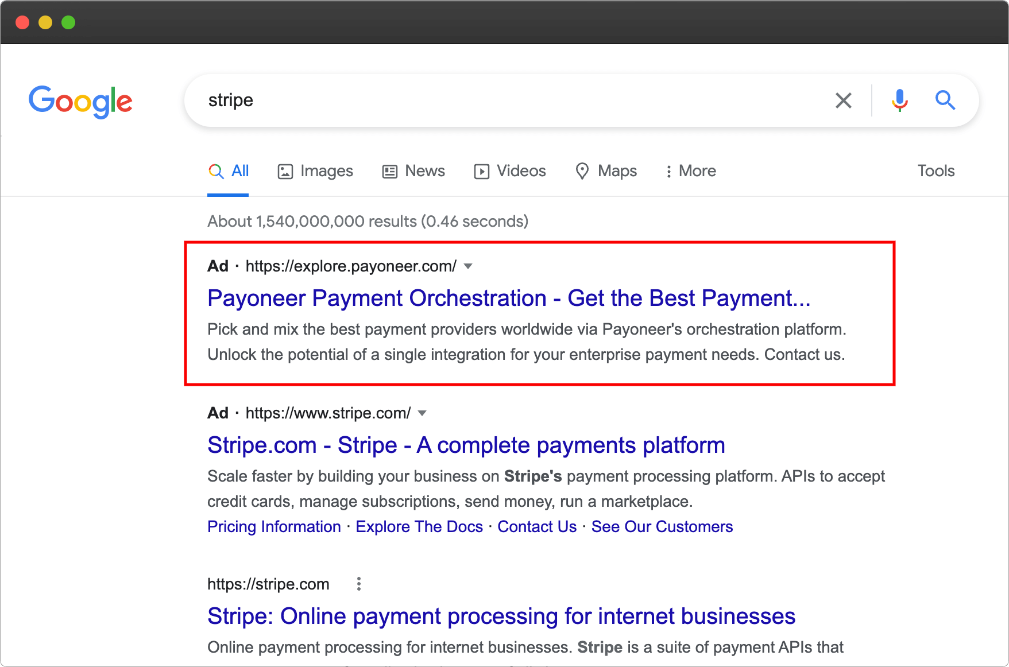The height and width of the screenshot is (667, 1009).
Task: Open 'Stripe: Online payment processing for internet businesses'
Action: pyautogui.click(x=501, y=616)
